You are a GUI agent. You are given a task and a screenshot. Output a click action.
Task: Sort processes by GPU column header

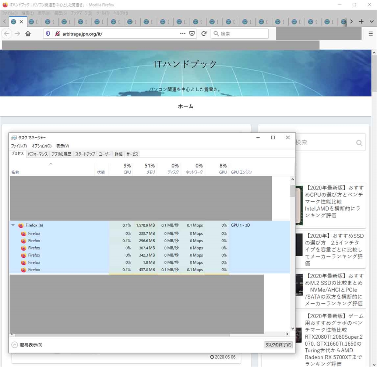(217, 169)
